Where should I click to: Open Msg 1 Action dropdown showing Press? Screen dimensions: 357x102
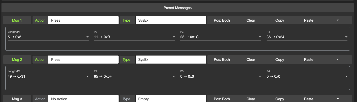[x=83, y=20]
